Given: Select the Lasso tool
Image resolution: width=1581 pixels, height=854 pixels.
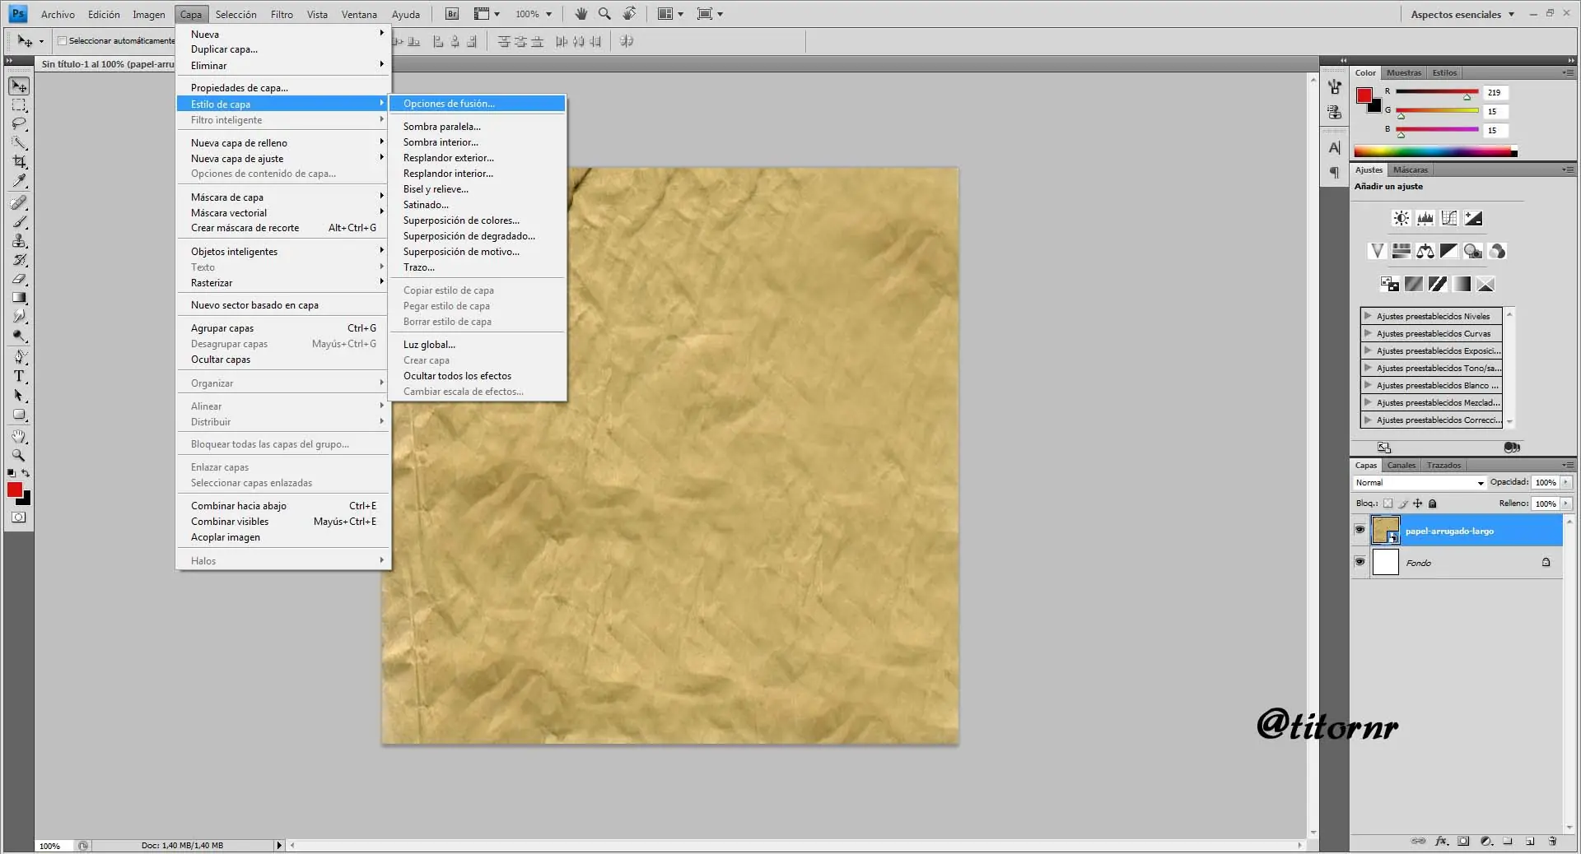Looking at the screenshot, I should [x=19, y=124].
